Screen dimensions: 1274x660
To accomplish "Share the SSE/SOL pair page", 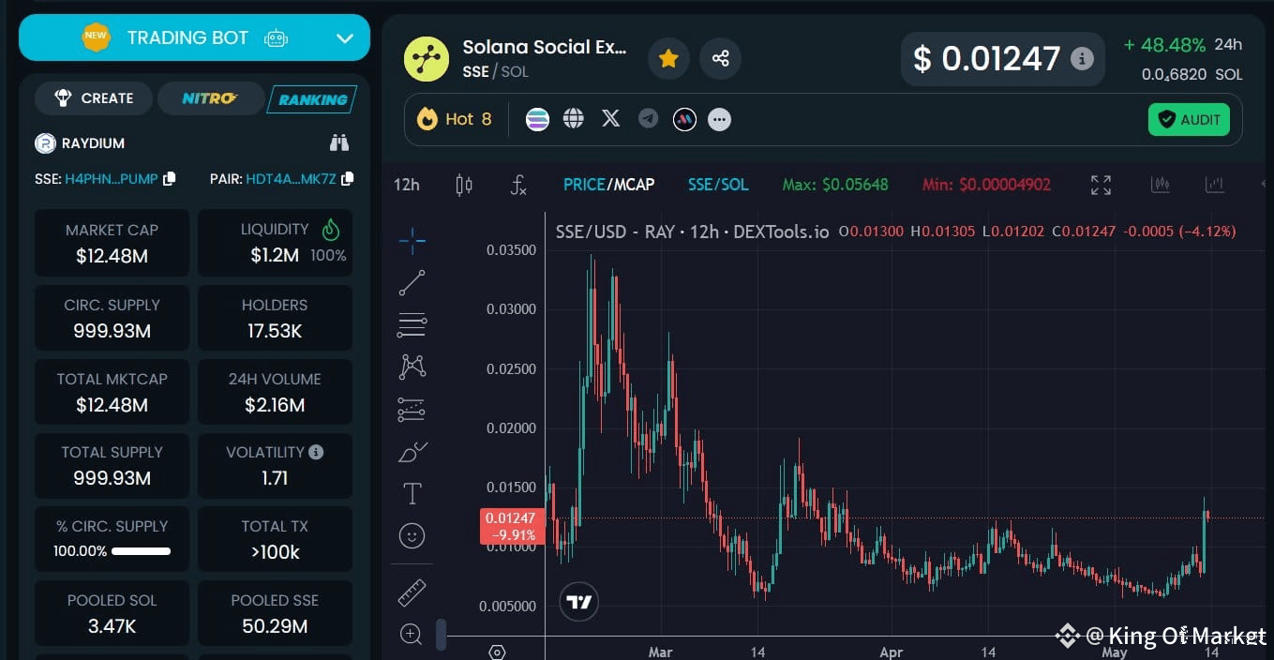I will (720, 59).
